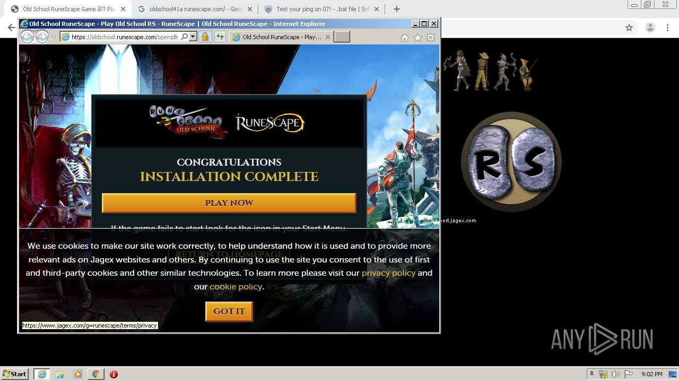Click the 9:02 PM clock

[651, 374]
